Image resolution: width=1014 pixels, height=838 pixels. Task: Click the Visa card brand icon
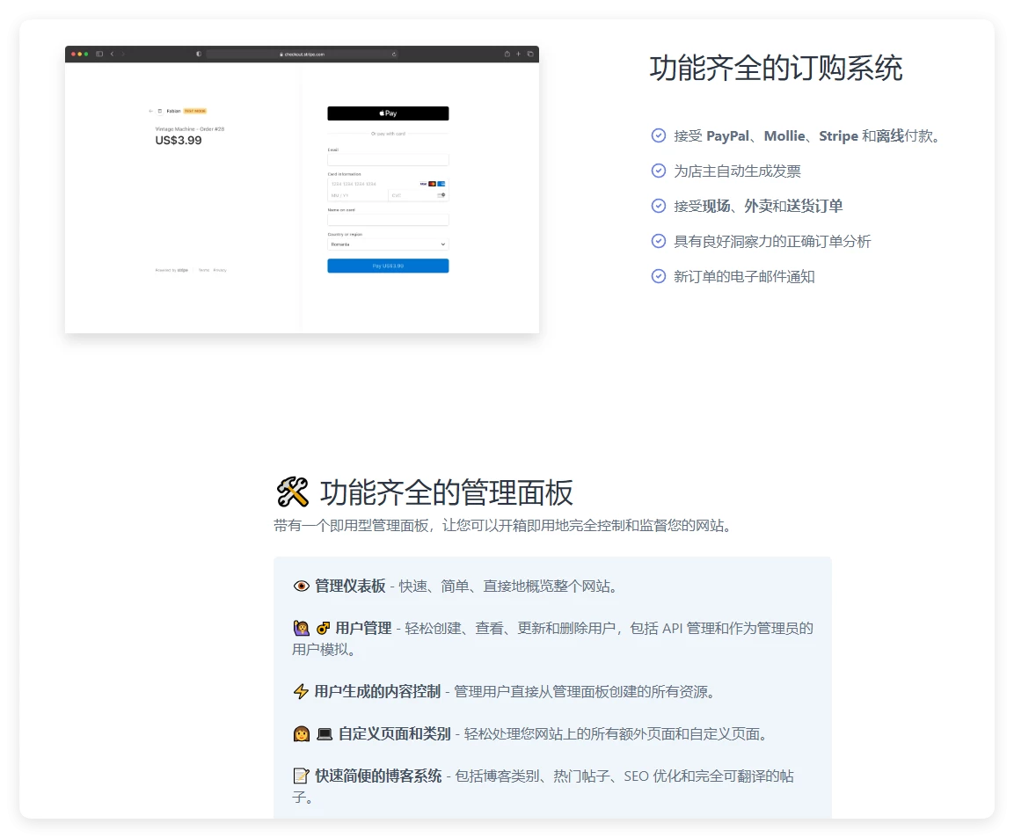[x=423, y=184]
